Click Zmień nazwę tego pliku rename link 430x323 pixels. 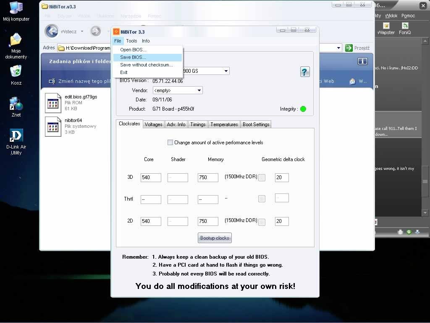point(80,81)
